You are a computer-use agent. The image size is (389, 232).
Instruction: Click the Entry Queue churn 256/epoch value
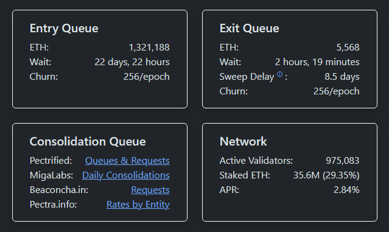[146, 77]
